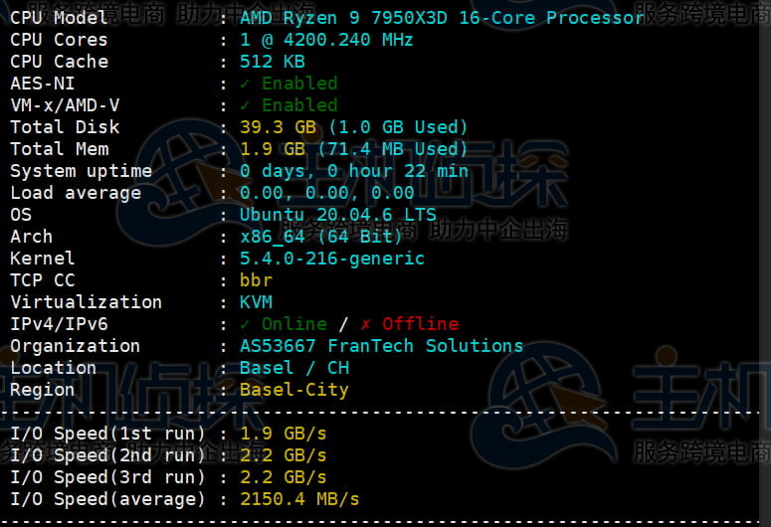This screenshot has height=527, width=771.
Task: Click the uptime value 0 days, 0 hour 22 min
Action: click(354, 171)
